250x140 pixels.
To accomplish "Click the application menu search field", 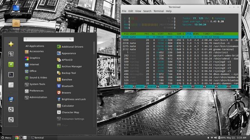I will pyautogui.click(x=48, y=39).
